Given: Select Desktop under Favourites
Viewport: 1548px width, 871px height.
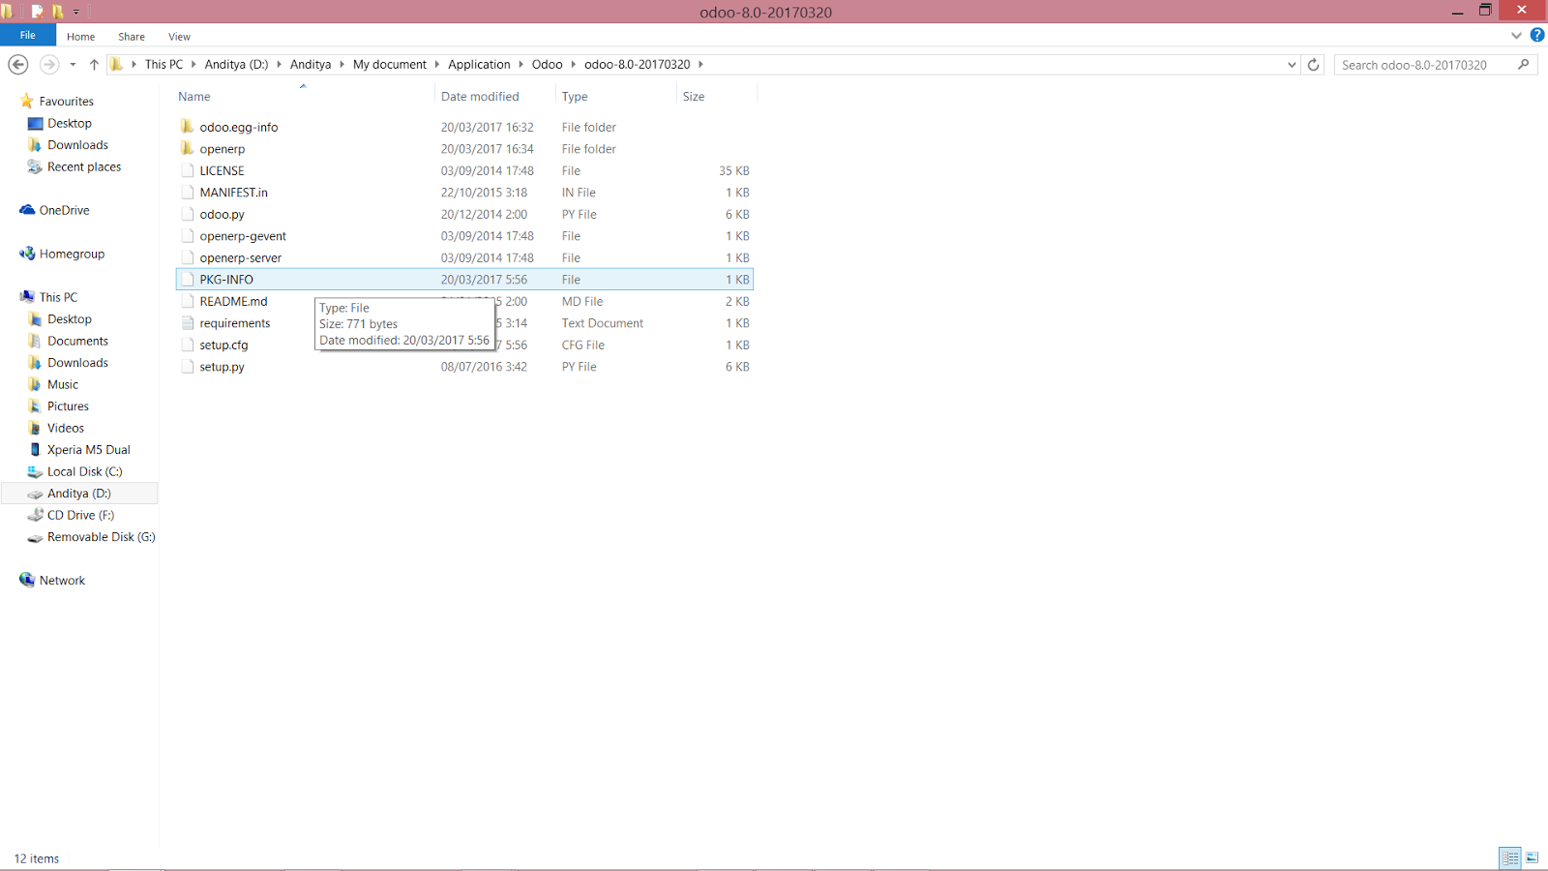Looking at the screenshot, I should 70,123.
